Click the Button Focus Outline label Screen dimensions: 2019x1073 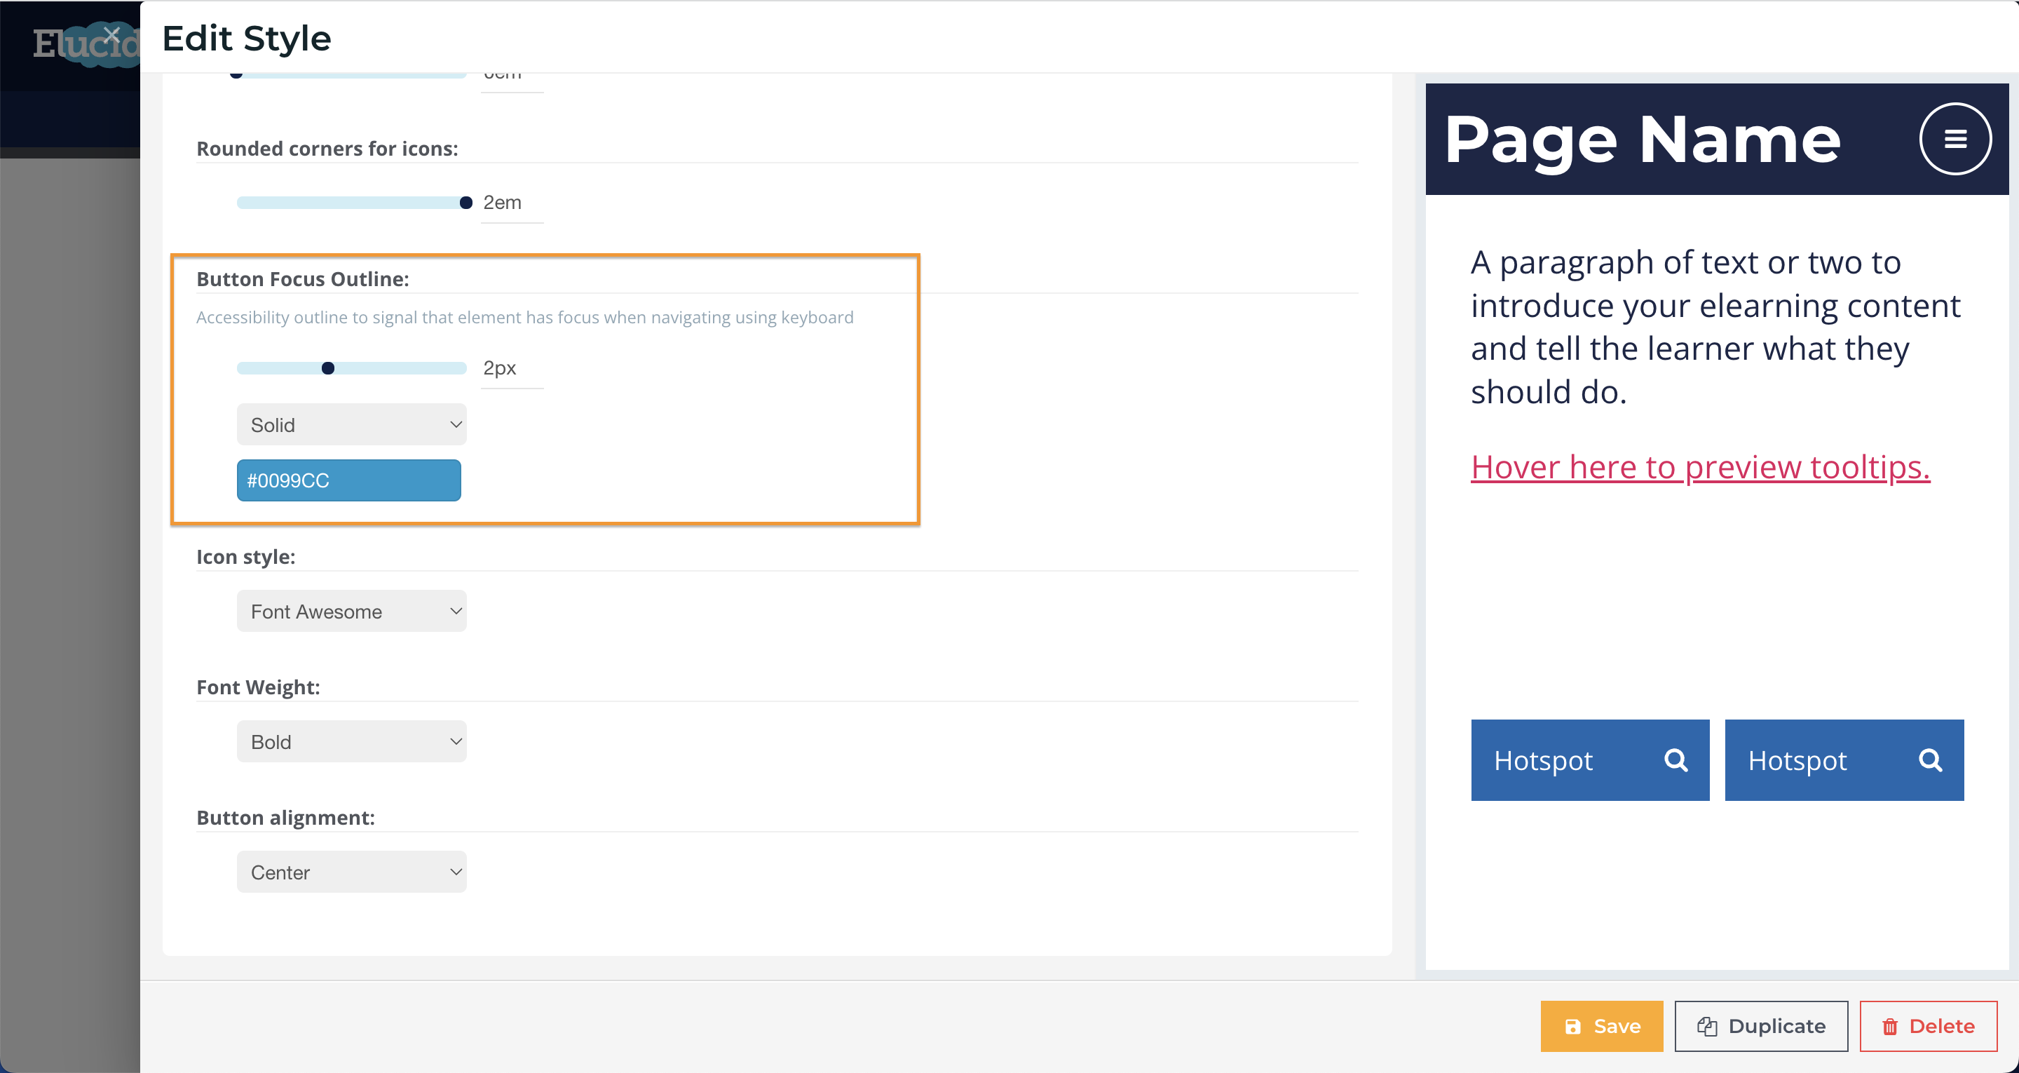click(x=303, y=279)
